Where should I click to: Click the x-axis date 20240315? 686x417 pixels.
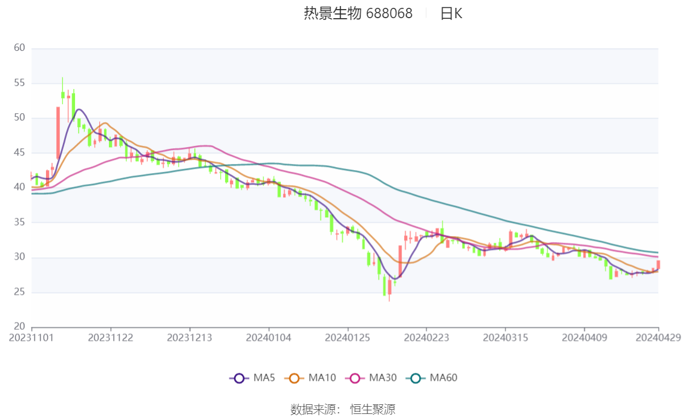click(505, 338)
